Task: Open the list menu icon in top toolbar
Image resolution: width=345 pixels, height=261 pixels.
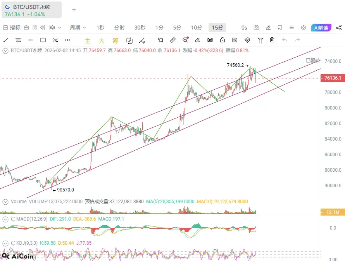Action: coord(292,28)
